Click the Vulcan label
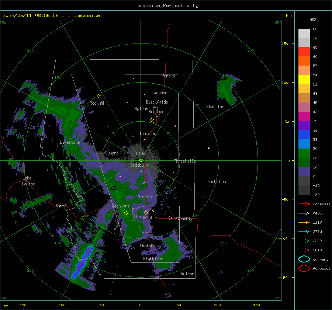 188,274
